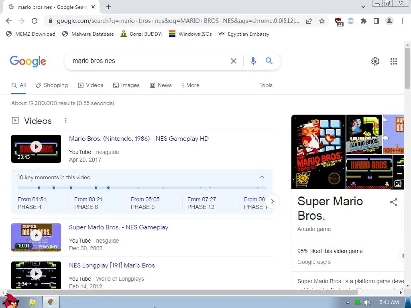Play the 9:34 longplay thumbnail

36,275
